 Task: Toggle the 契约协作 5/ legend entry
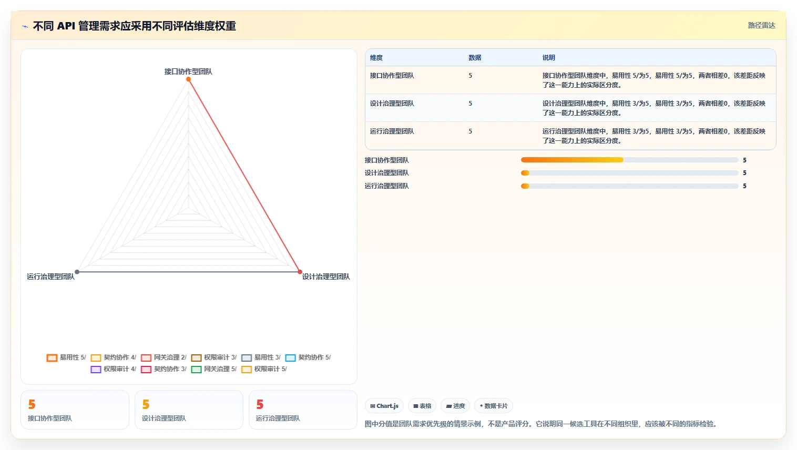308,357
